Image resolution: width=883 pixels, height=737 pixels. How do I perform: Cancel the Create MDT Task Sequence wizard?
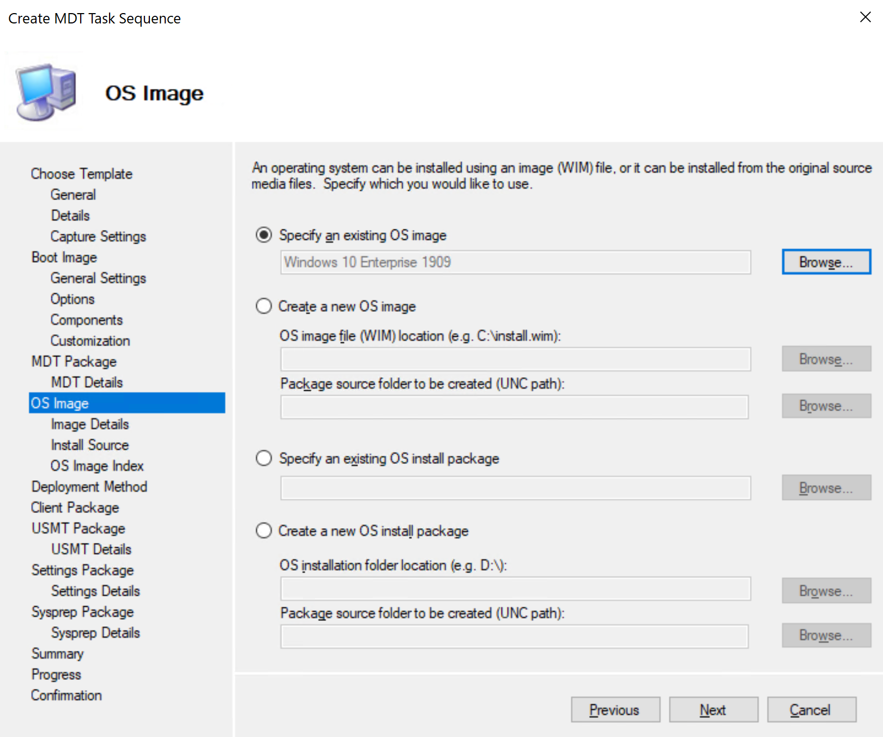(x=811, y=709)
